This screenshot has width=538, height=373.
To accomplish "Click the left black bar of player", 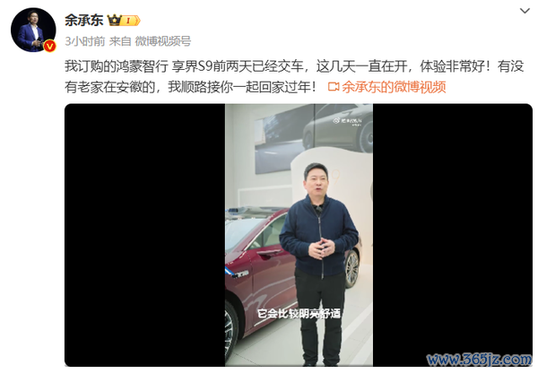I will 144,235.
